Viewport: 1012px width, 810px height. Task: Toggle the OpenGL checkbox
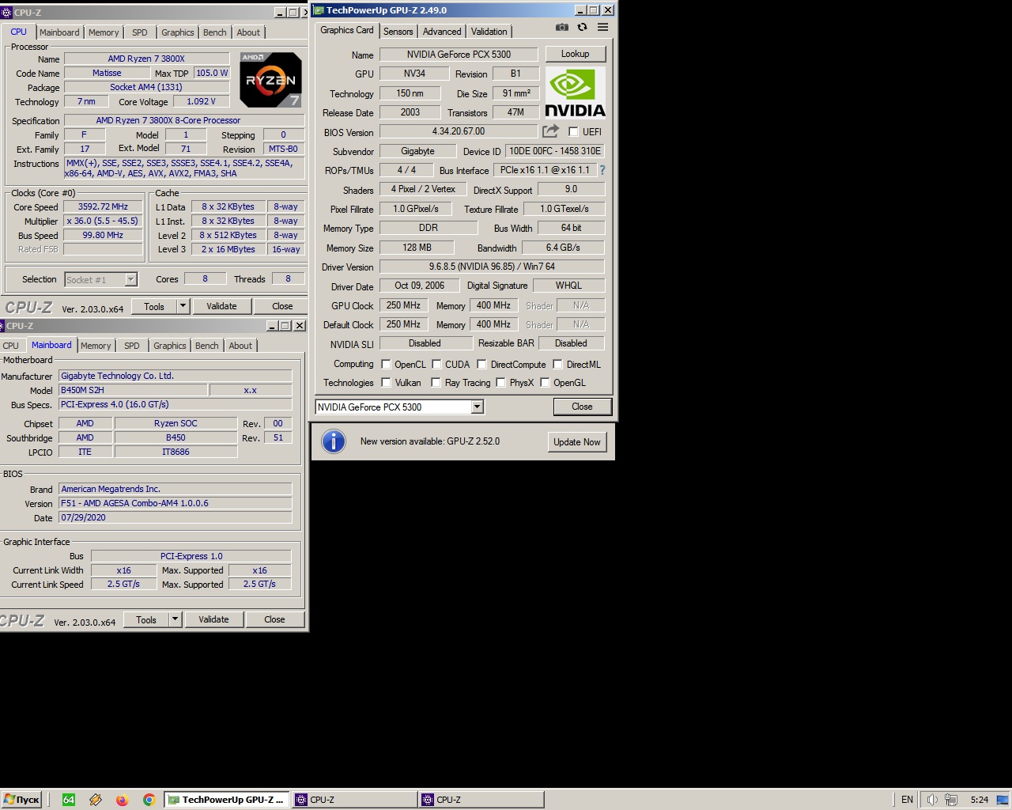pos(545,383)
